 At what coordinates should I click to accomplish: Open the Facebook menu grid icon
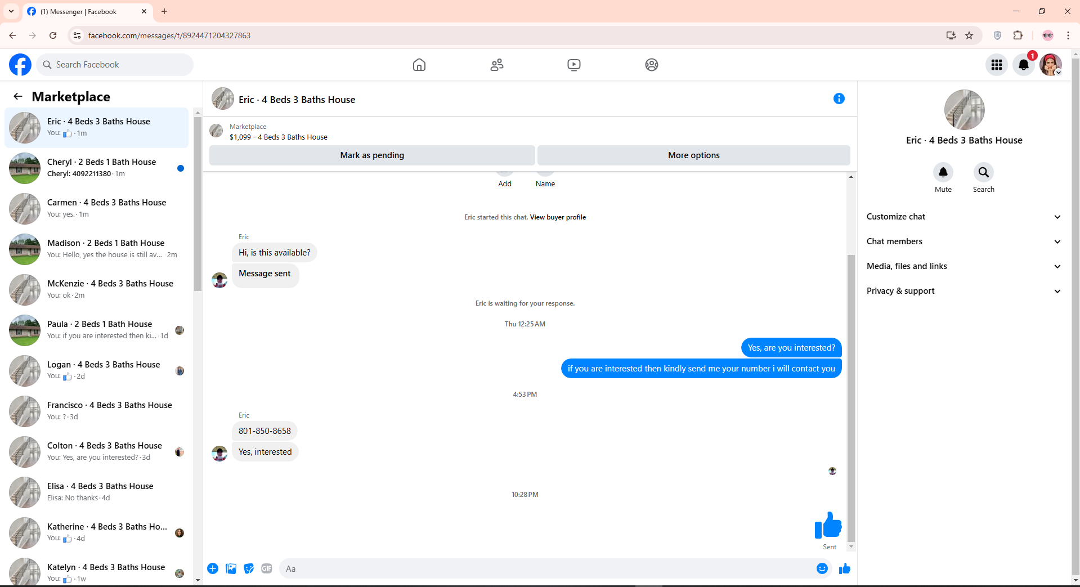[997, 65]
